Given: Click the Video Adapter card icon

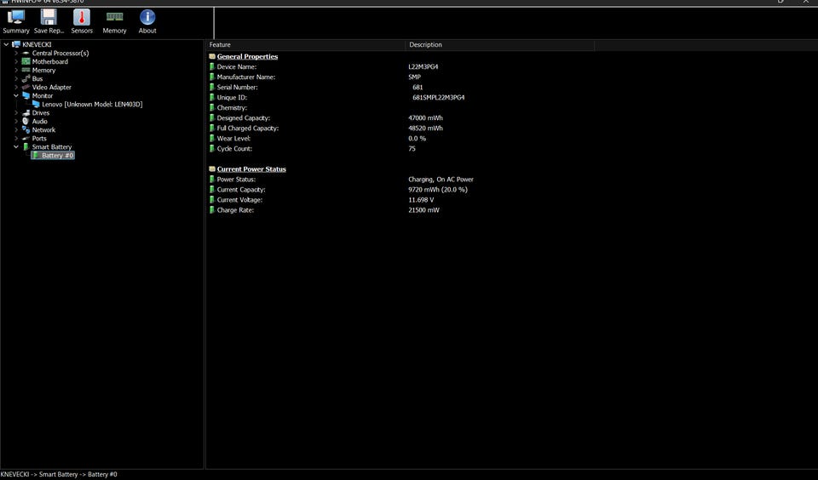Looking at the screenshot, I should (x=26, y=87).
